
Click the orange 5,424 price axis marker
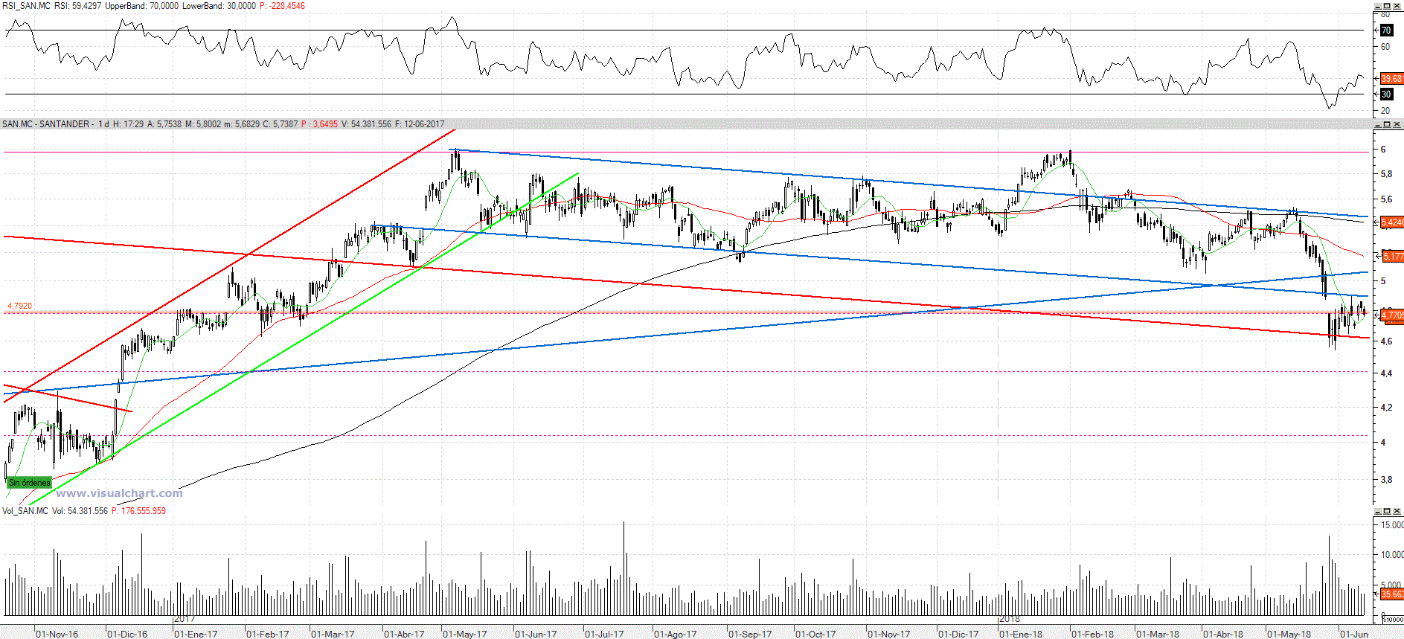coord(1391,222)
